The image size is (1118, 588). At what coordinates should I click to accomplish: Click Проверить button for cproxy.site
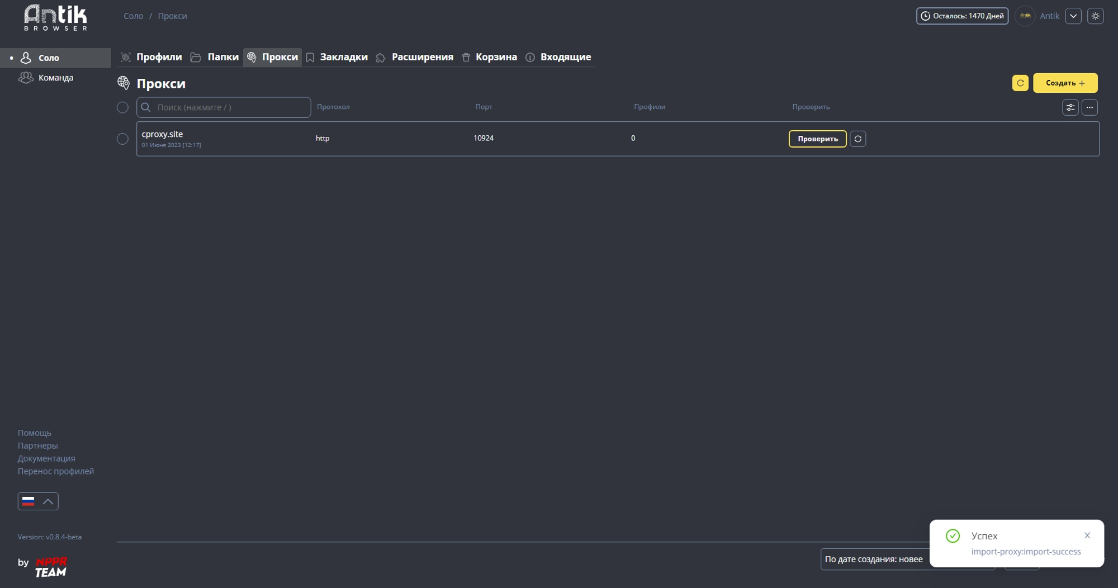[817, 139]
